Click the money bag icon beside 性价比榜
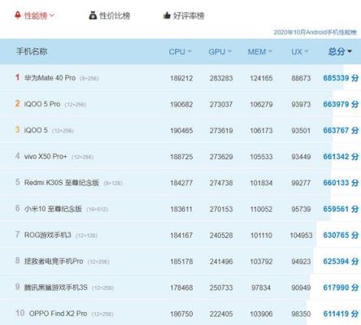This screenshot has height=325, width=361. (93, 15)
